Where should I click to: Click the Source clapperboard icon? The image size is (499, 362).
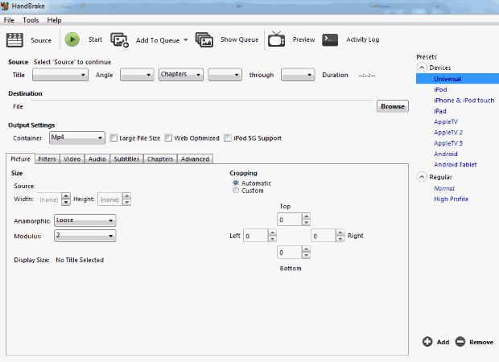click(15, 39)
